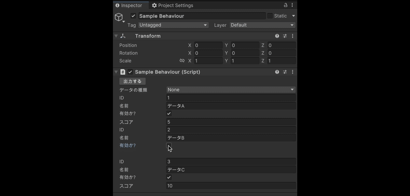Image resolution: width=410 pixels, height=196 pixels.
Task: Open Transform component help reference
Action: (277, 36)
